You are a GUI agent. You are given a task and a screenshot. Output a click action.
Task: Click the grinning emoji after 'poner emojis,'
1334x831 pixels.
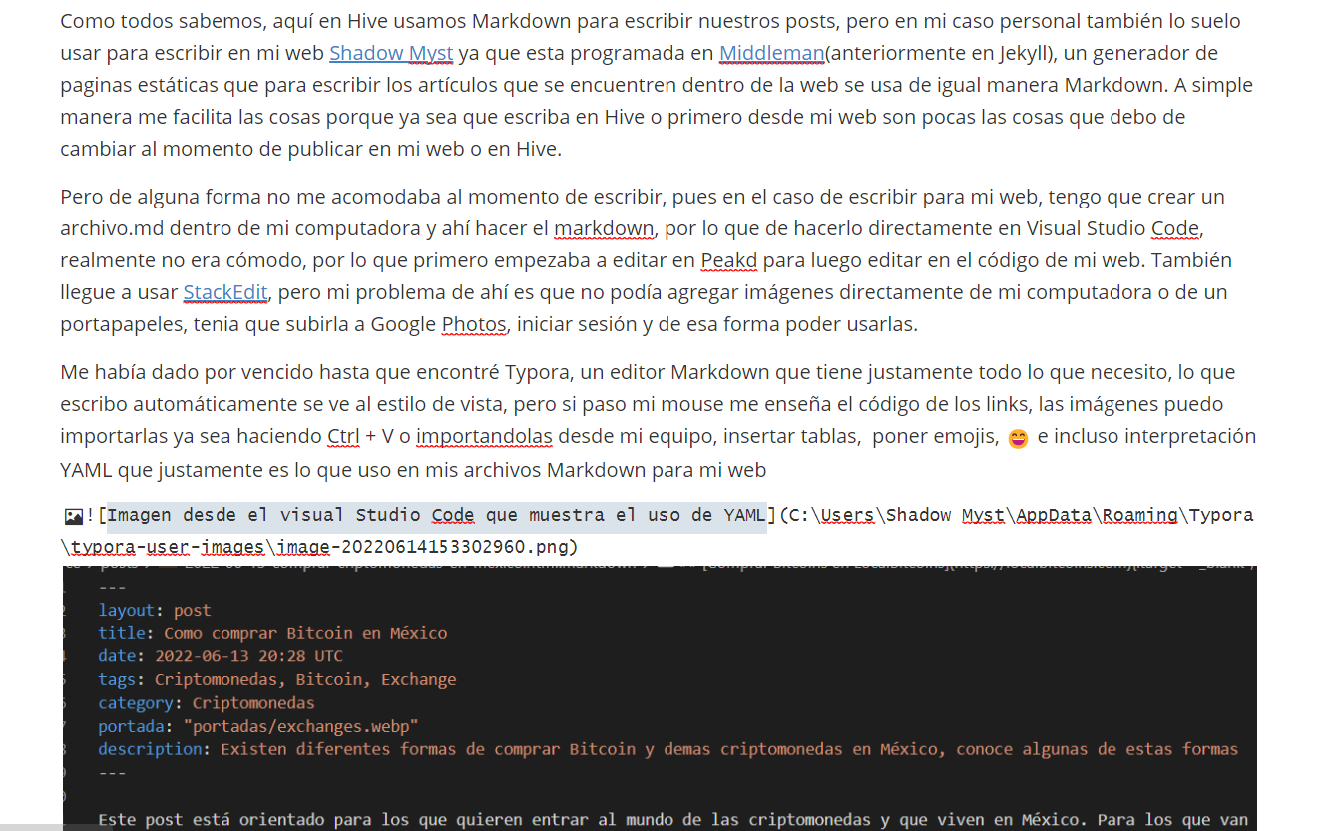[1018, 438]
